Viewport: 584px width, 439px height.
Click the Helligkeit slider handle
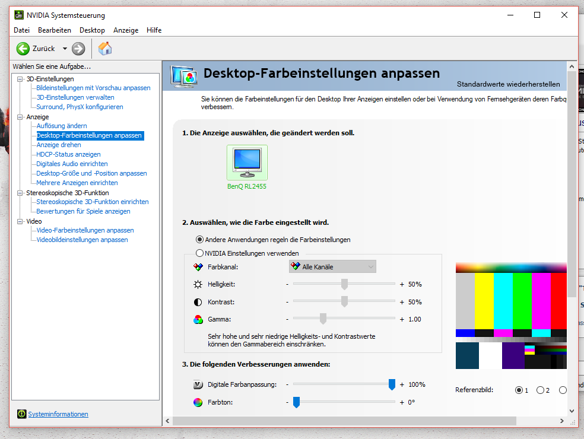coord(344,284)
